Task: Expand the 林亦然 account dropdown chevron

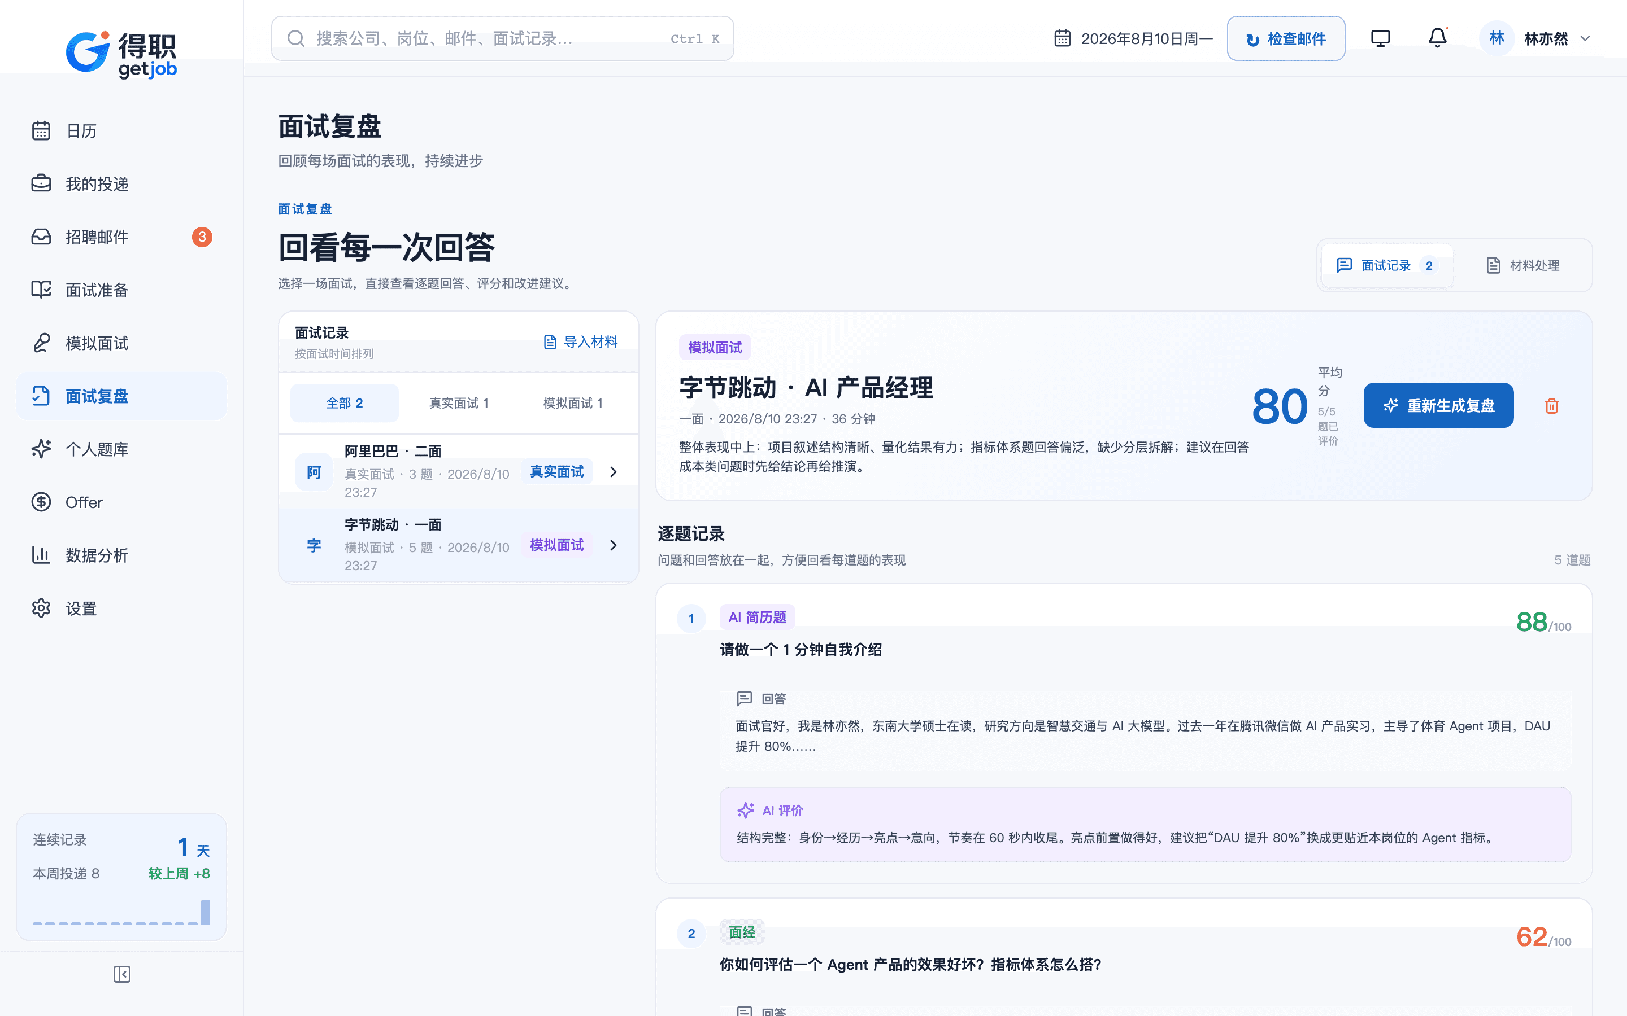Action: coord(1585,38)
